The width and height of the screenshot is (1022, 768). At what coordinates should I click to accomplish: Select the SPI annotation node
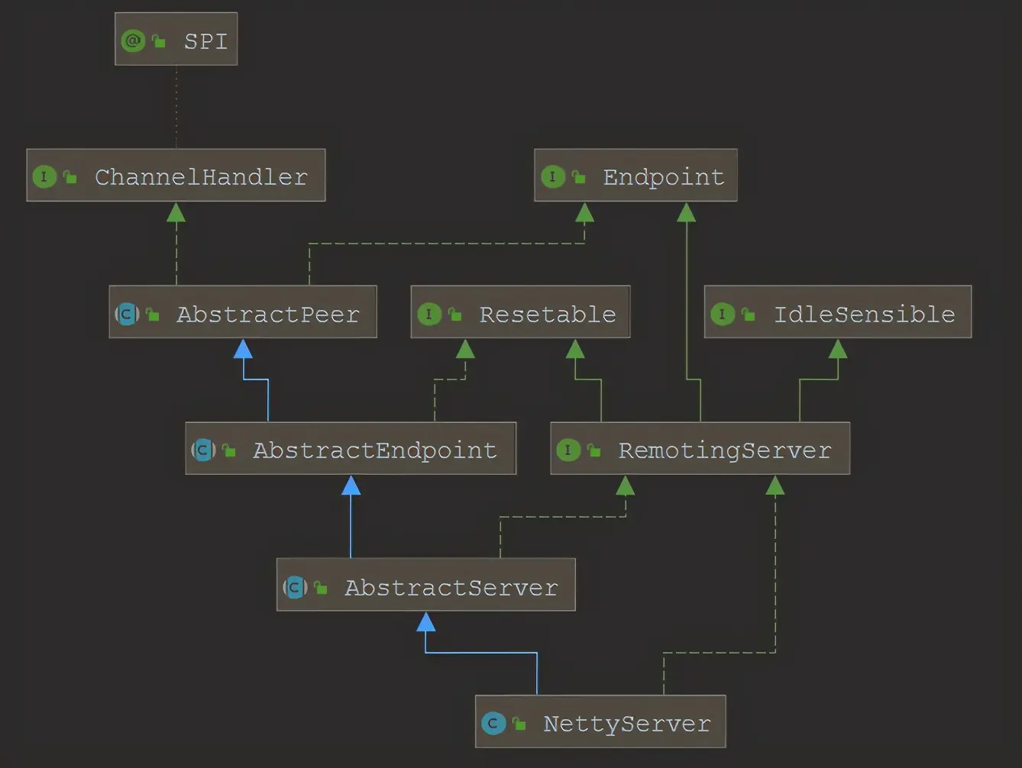(176, 39)
